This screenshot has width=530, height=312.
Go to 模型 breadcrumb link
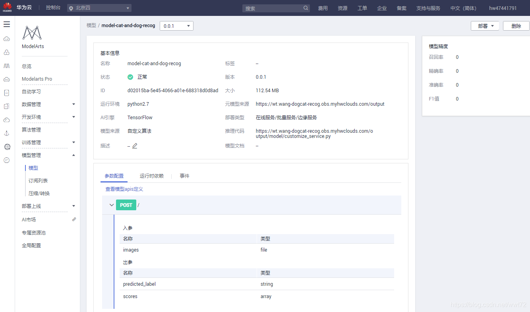tap(91, 25)
